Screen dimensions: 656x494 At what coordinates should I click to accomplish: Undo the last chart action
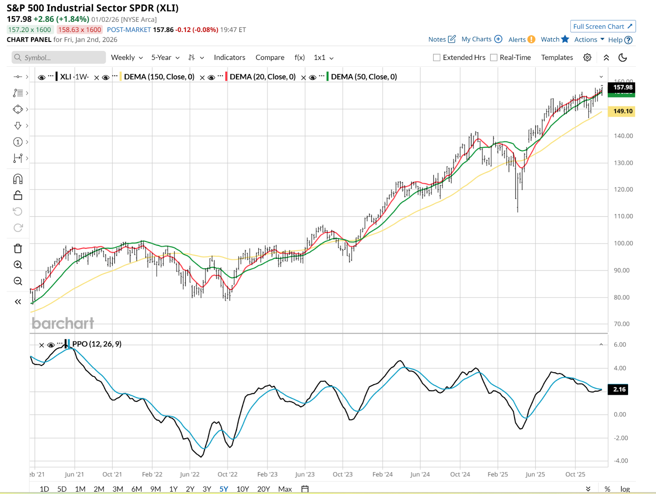18,212
